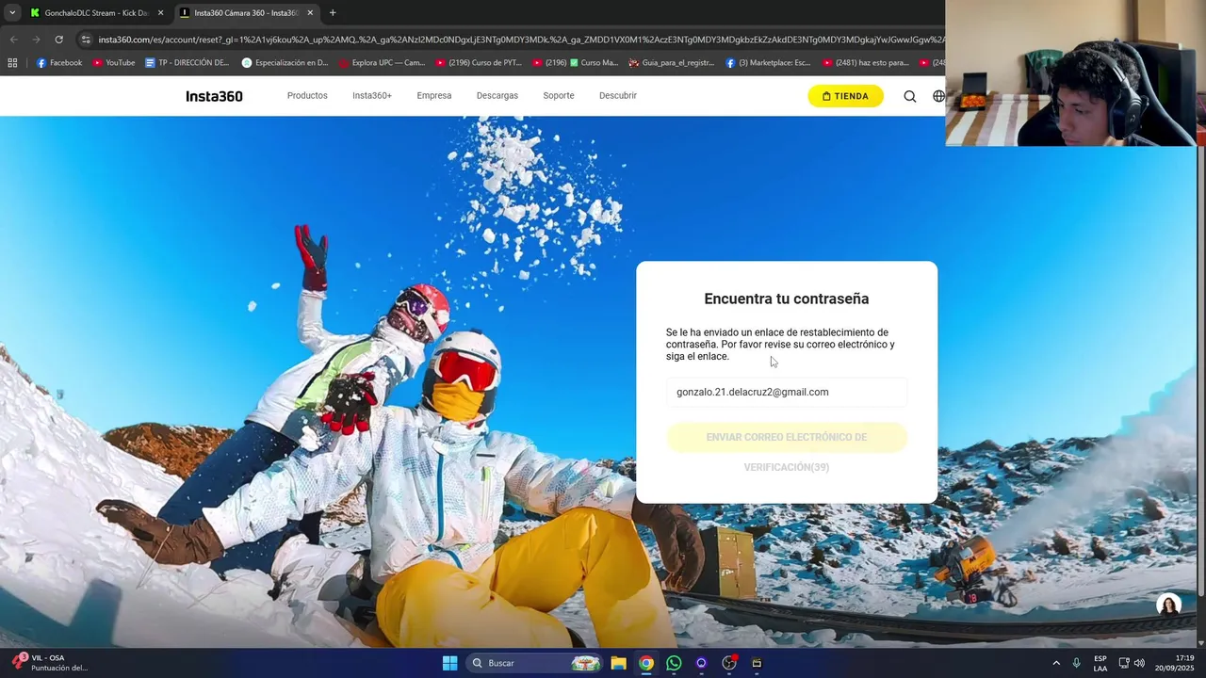
Task: Open the Windows Start menu
Action: pos(449,663)
